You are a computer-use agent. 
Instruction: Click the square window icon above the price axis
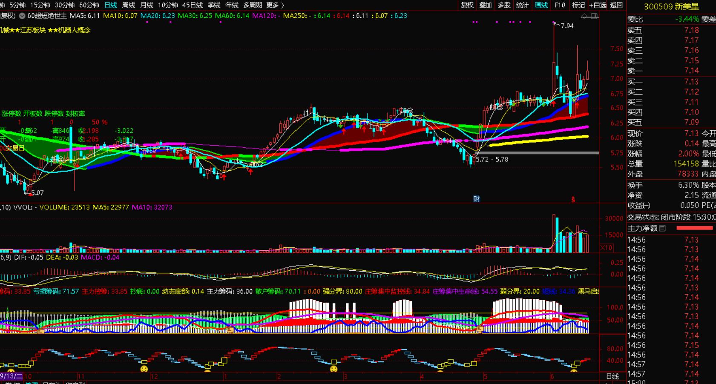pos(595,16)
